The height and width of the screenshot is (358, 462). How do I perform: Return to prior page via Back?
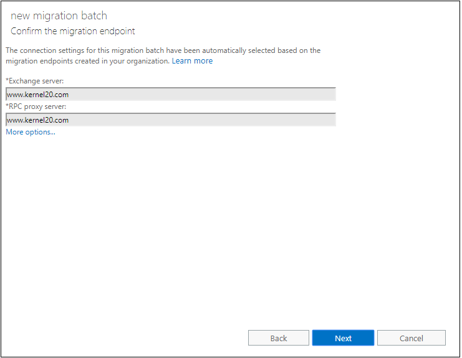coord(279,337)
